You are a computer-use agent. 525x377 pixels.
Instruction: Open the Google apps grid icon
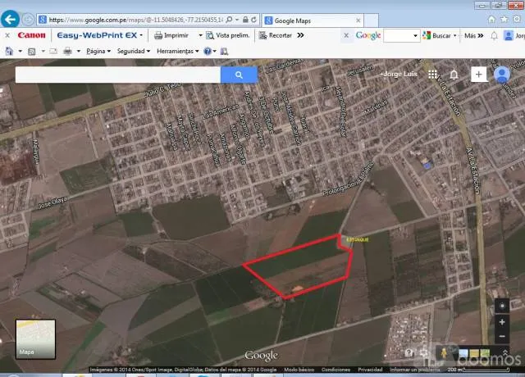(432, 75)
